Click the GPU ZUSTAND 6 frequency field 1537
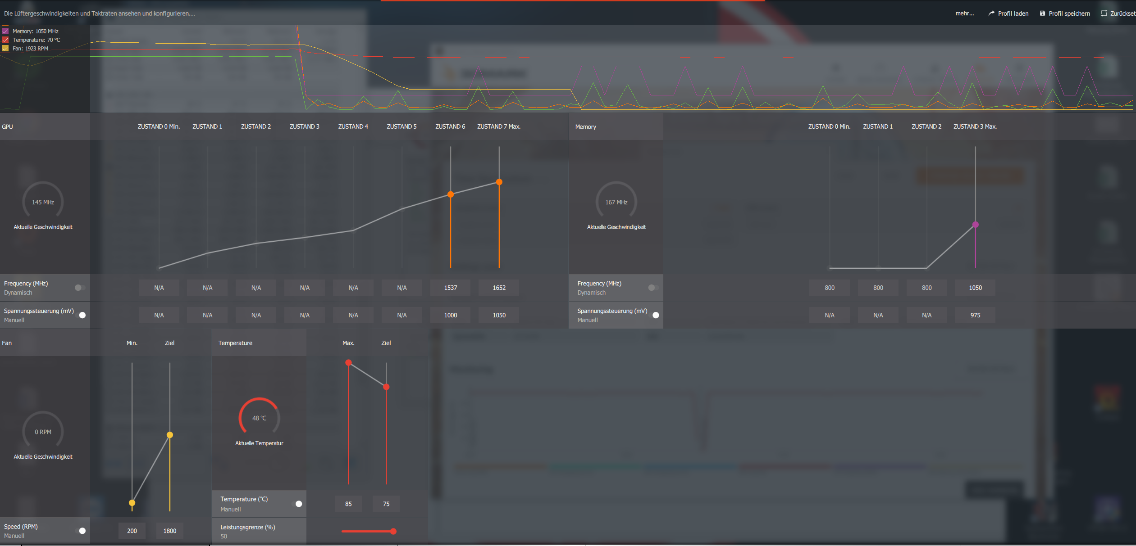This screenshot has height=546, width=1136. click(x=450, y=288)
